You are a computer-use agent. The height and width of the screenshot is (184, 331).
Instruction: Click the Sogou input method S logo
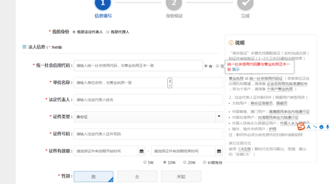point(300,127)
